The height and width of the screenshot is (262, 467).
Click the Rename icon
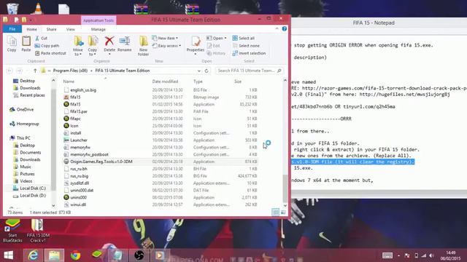pos(125,44)
